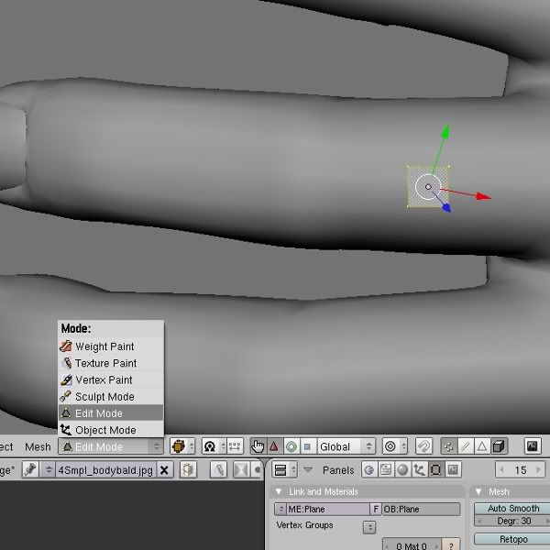Toggle the pin image icon
Screen dimensions: 550x550
click(30, 469)
